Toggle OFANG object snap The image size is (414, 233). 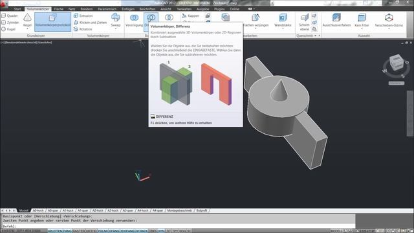[x=114, y=231]
